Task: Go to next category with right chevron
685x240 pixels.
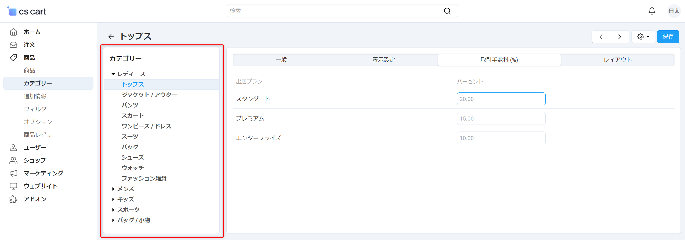Action: (619, 37)
